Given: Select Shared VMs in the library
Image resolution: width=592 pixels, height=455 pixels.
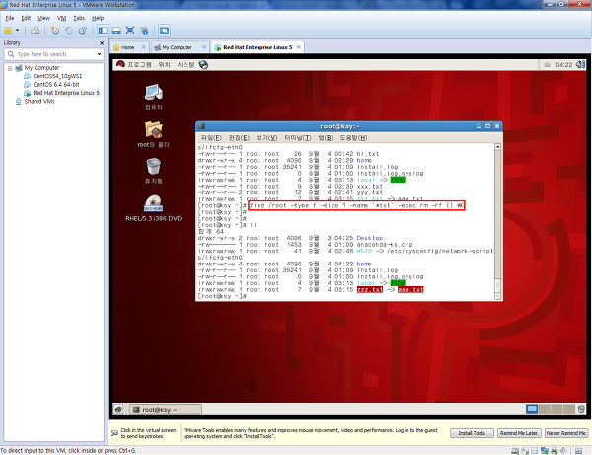Looking at the screenshot, I should pyautogui.click(x=39, y=102).
